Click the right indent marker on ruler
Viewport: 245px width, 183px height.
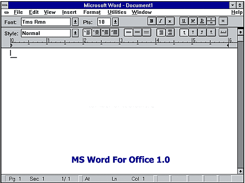227,46
